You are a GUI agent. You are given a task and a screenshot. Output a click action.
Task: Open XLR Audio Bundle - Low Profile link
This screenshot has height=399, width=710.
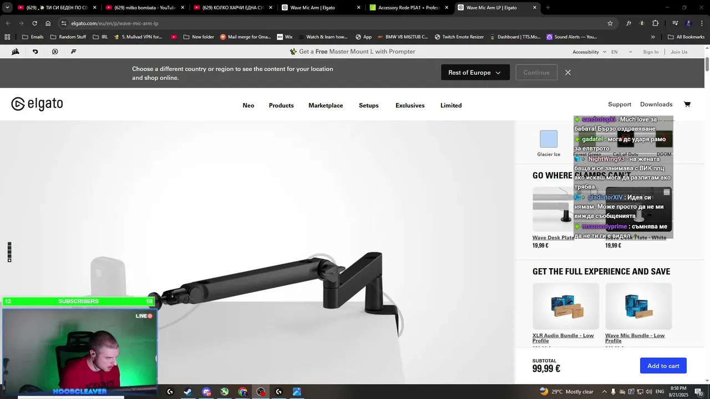[x=563, y=338]
